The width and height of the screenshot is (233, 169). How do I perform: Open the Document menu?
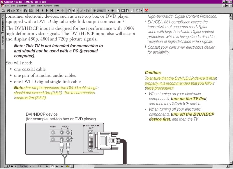coord(22,6)
